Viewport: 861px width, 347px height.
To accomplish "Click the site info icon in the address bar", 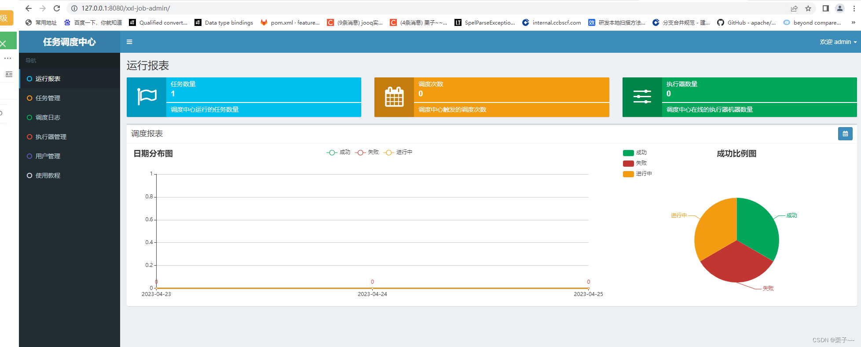I will click(74, 8).
